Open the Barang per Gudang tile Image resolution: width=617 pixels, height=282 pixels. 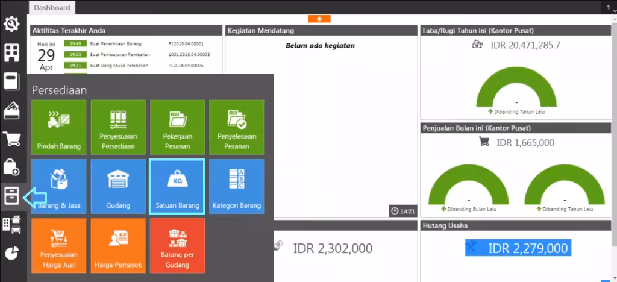coord(177,246)
